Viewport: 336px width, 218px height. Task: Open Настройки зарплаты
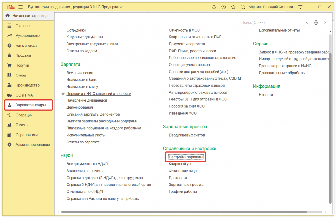pos(186,157)
